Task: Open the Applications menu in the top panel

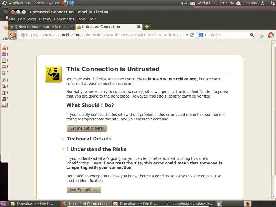Action: point(20,3)
